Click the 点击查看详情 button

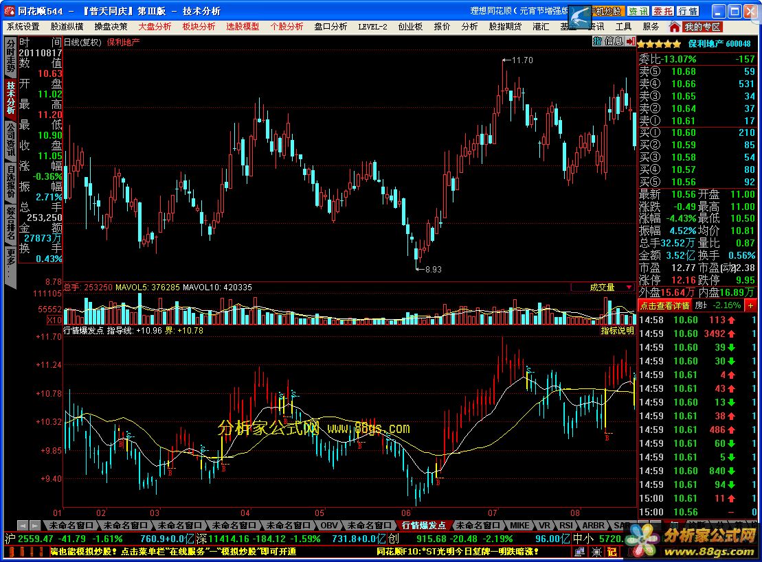[664, 305]
